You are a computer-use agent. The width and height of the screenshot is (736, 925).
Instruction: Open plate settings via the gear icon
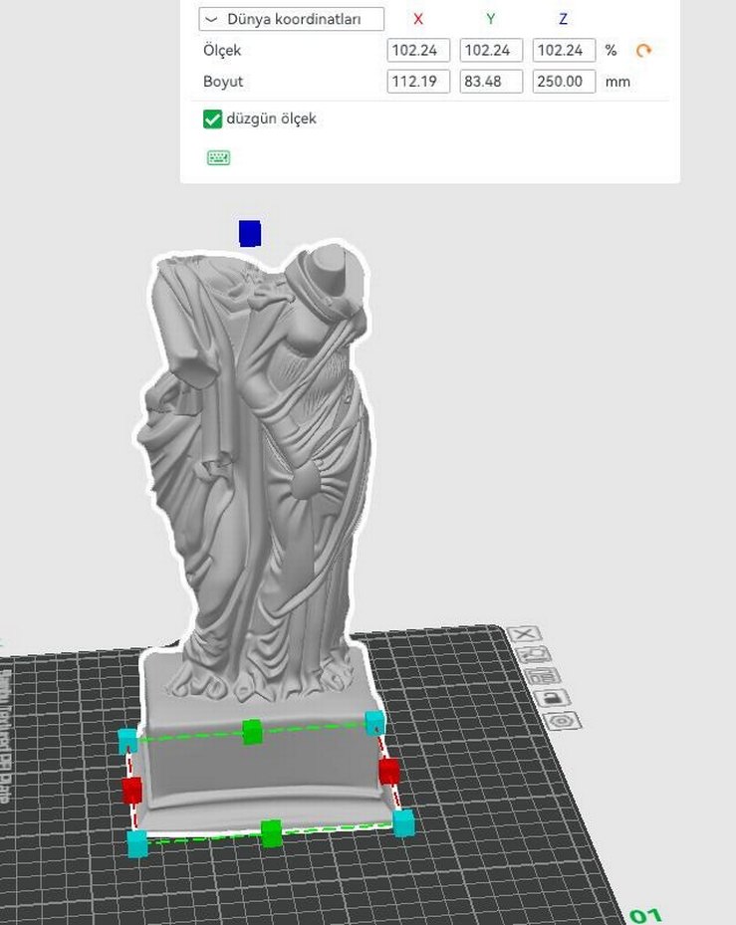click(563, 720)
